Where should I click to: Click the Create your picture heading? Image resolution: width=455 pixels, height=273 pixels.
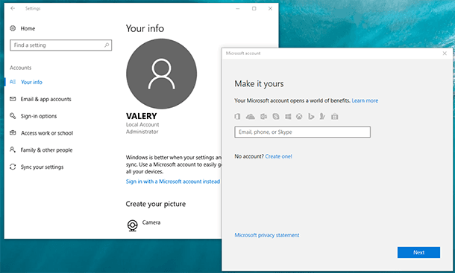(156, 204)
